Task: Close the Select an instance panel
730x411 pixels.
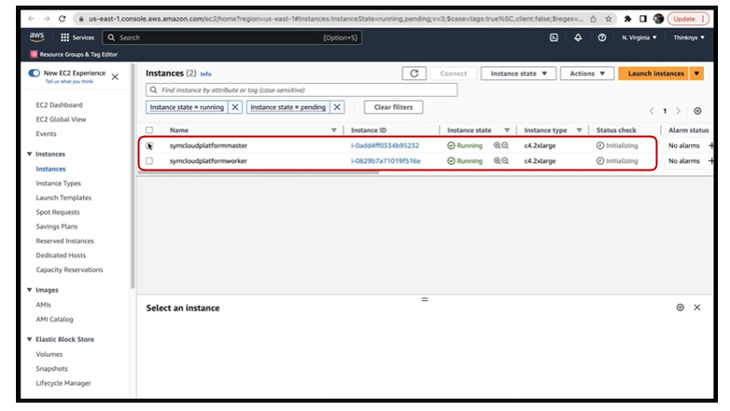Action: (x=697, y=308)
